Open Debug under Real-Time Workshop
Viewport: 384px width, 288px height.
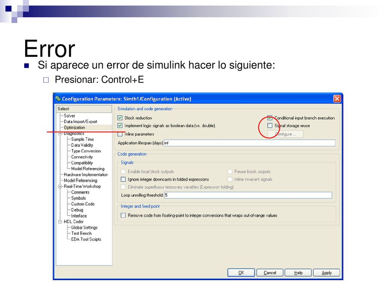[77, 210]
